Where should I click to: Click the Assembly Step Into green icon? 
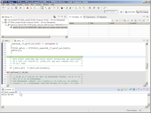[76, 8]
